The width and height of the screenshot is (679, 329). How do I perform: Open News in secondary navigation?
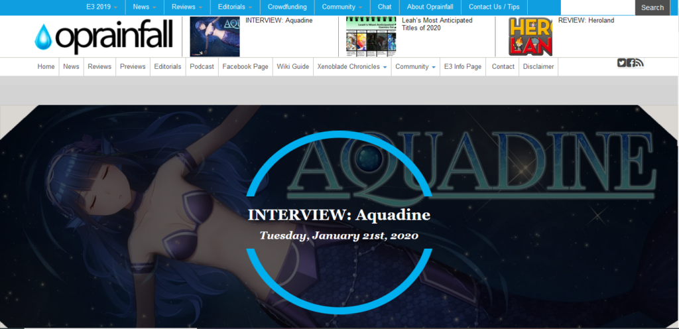pyautogui.click(x=71, y=67)
